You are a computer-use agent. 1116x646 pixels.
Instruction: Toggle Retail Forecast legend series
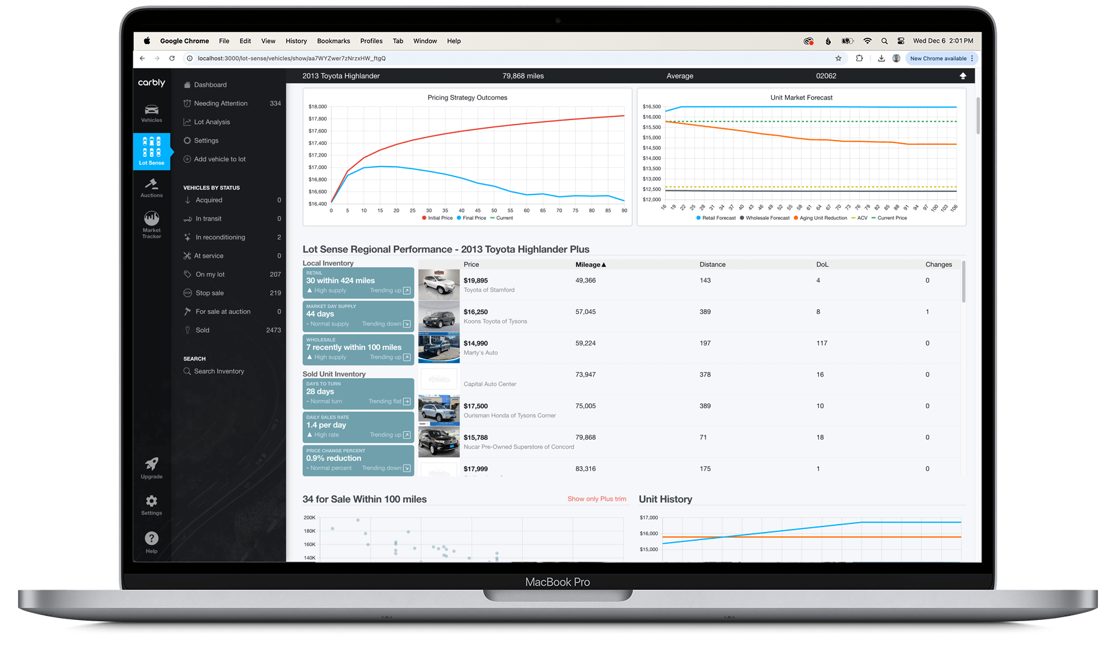point(716,218)
